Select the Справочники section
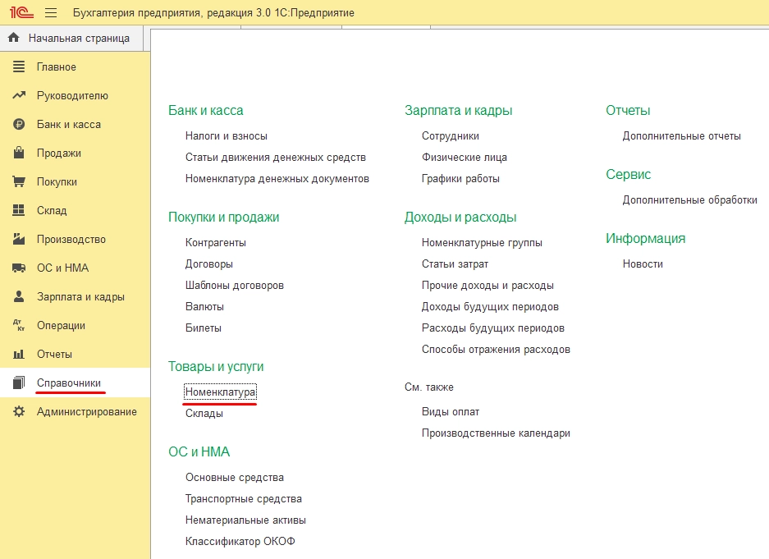 click(69, 383)
